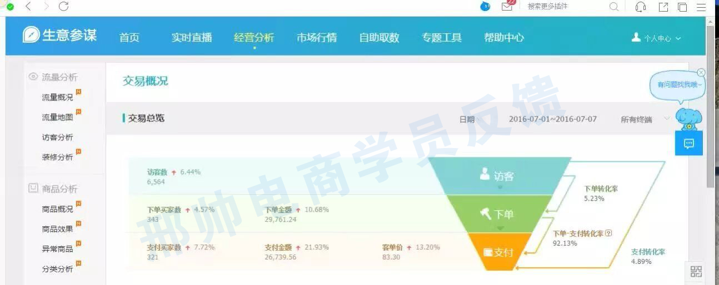Expand the 个人中心 dropdown
Viewport: 719px width, 285px height.
pyautogui.click(x=657, y=38)
